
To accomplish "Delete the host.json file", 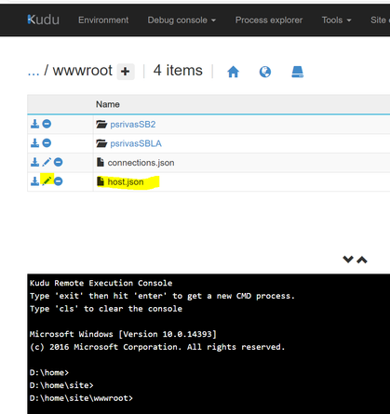I will click(58, 181).
